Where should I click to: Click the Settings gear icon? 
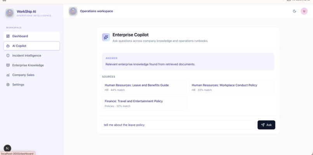point(8,85)
